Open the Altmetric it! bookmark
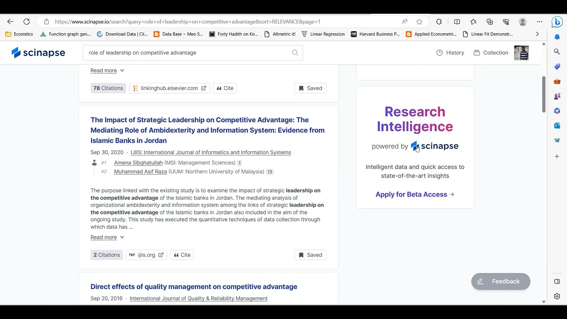 click(x=280, y=34)
